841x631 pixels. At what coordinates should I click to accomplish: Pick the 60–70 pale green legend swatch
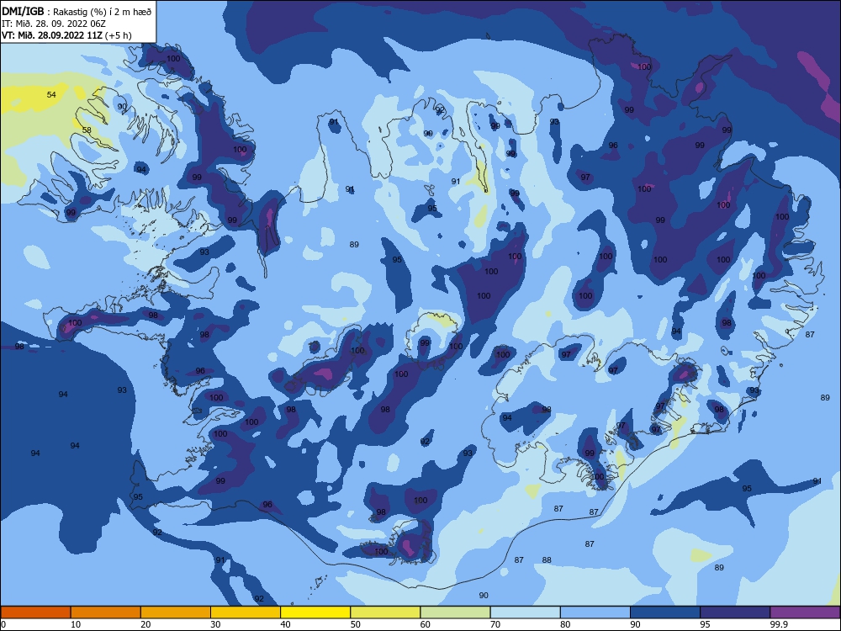click(x=455, y=612)
